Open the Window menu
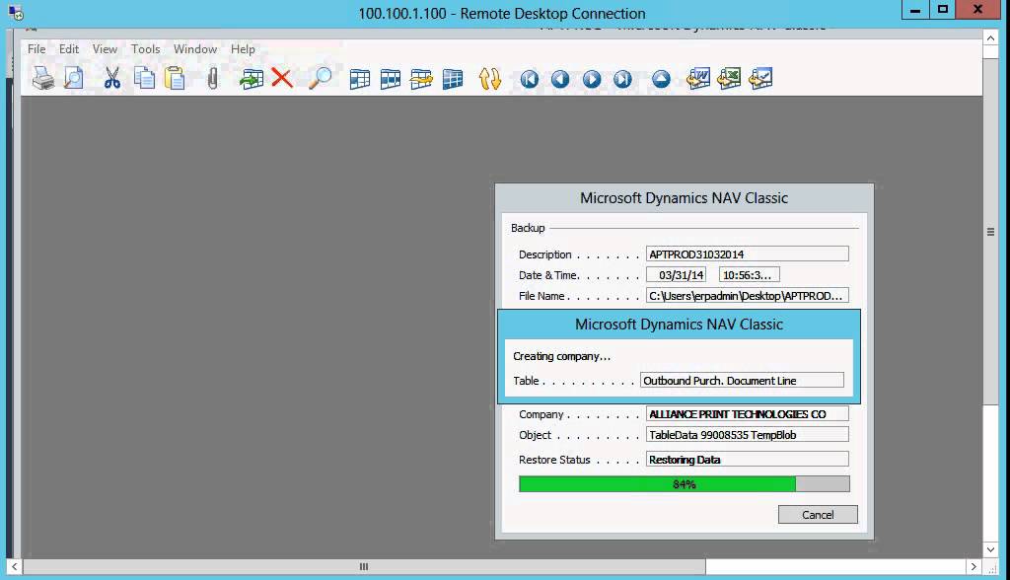Viewport: 1010px width, 580px height. click(x=195, y=49)
